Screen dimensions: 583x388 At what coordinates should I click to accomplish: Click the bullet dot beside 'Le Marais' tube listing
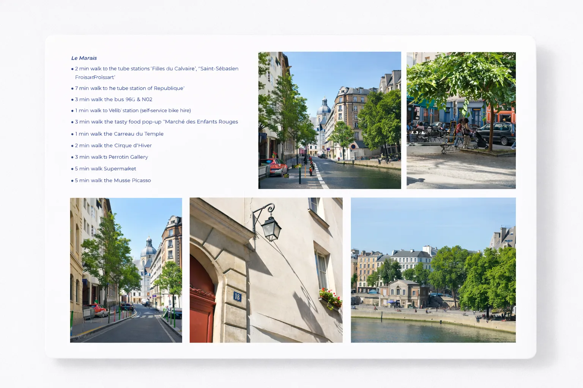[x=72, y=69]
